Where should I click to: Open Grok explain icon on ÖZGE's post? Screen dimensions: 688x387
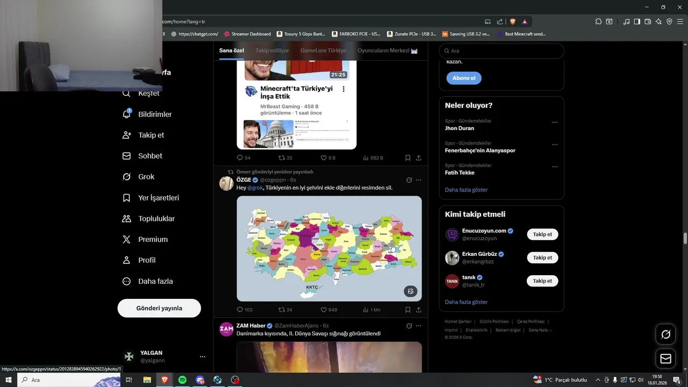coord(408,180)
